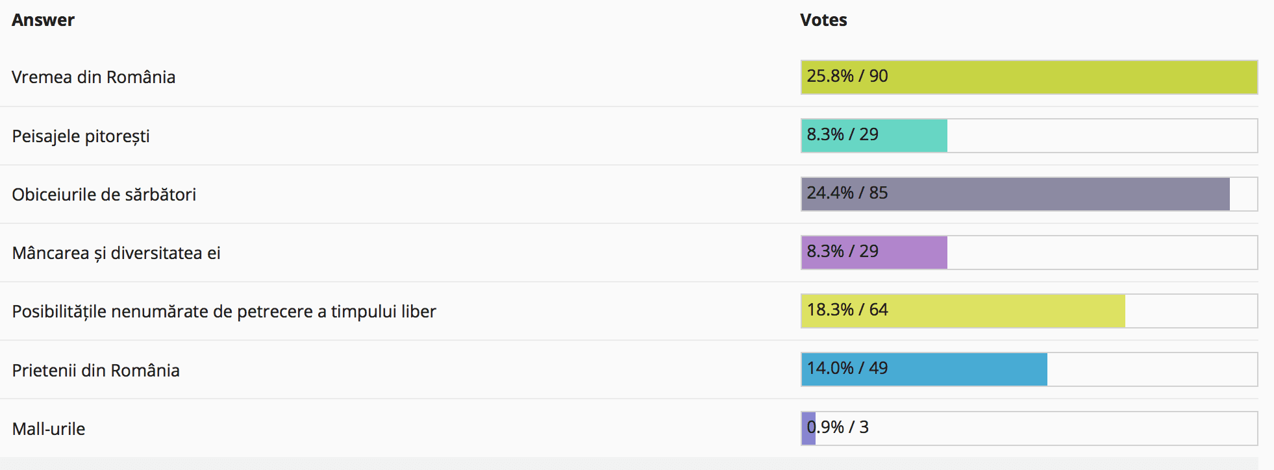The image size is (1274, 470).
Task: Select the Mall-urile answer
Action: point(49,429)
